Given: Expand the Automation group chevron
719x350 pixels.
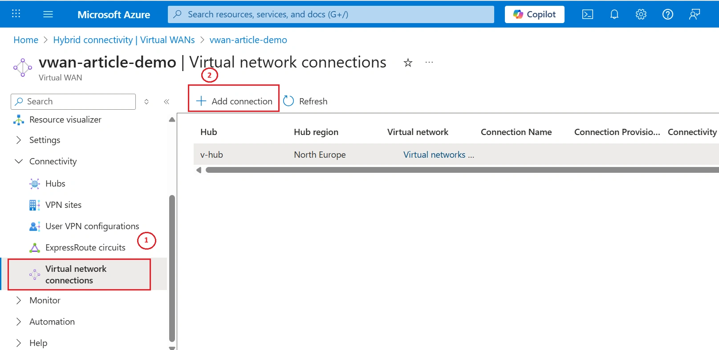Looking at the screenshot, I should [18, 322].
